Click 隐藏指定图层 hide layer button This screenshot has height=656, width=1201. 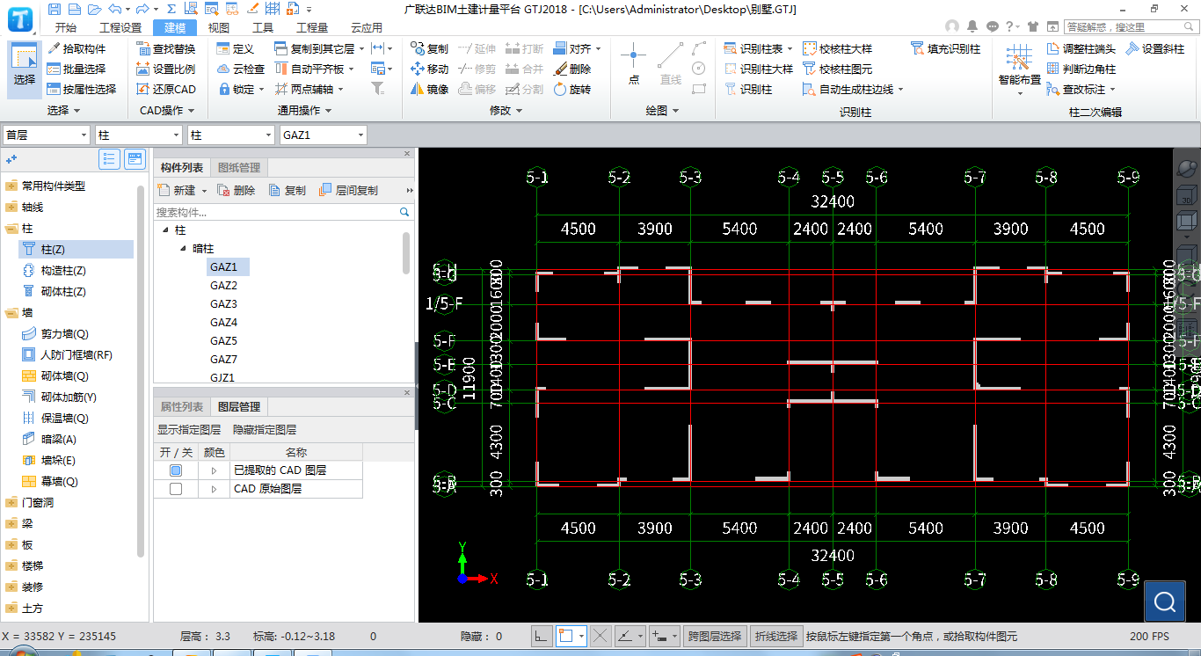(x=265, y=430)
